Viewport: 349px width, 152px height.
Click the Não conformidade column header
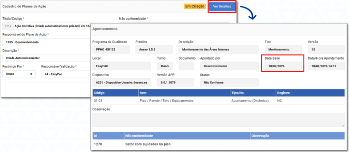(187, 136)
